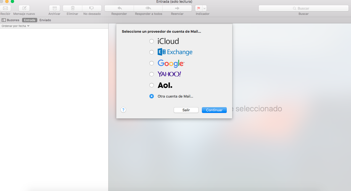The width and height of the screenshot is (351, 191).
Task: Forward using the Reenviar arrow icon
Action: (x=177, y=8)
